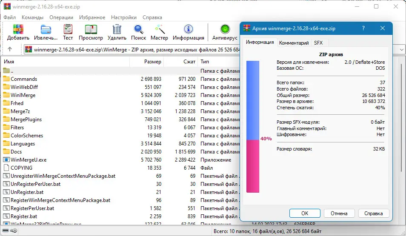Viewport: 406px width, 236px height.
Task: Click the Languages folder icon
Action: (x=6, y=143)
